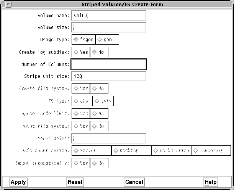Select ufs as FS type

pos(82,101)
